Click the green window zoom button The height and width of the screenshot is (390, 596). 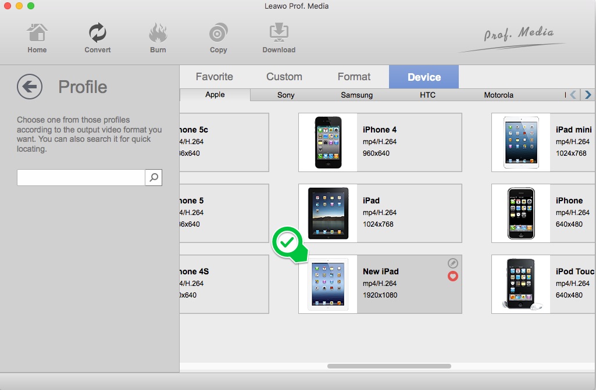pyautogui.click(x=31, y=6)
